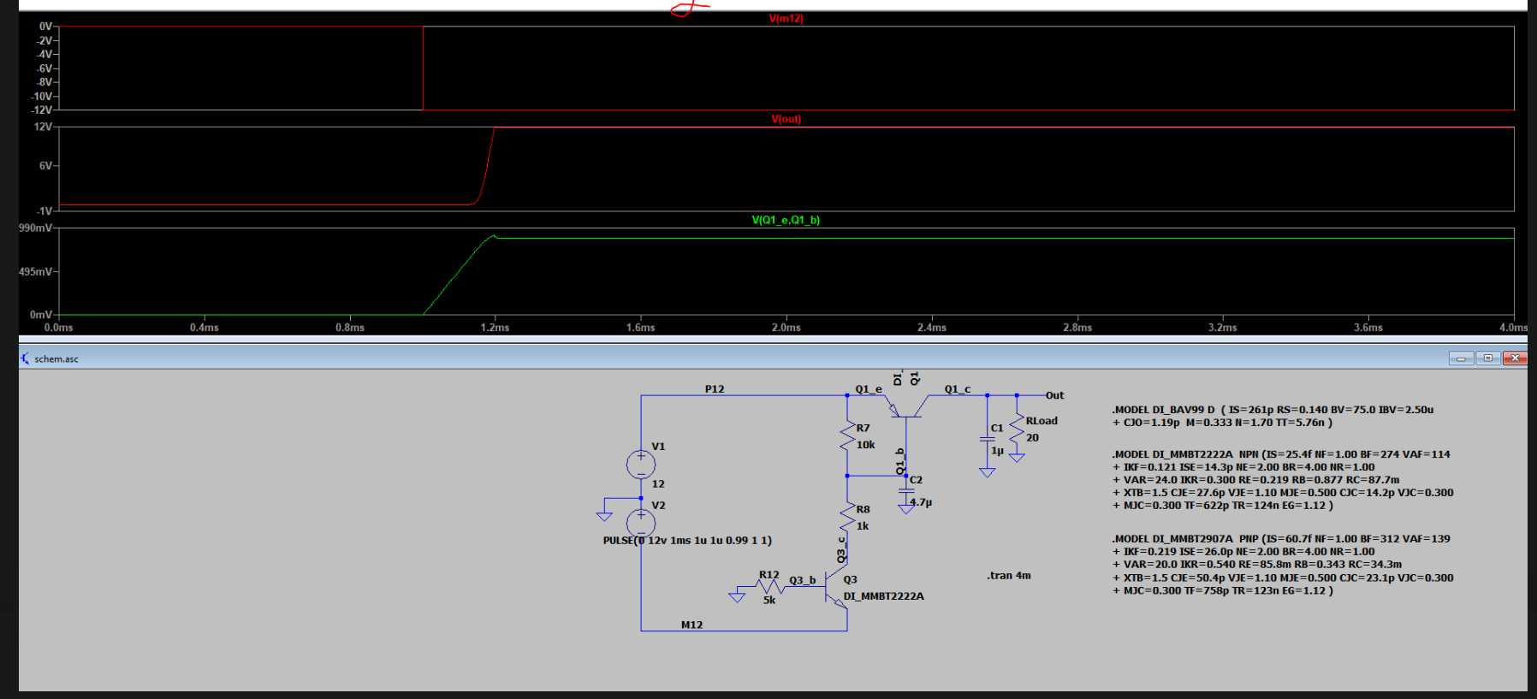Click the P12 net label
The height and width of the screenshot is (699, 1537).
pyautogui.click(x=715, y=389)
